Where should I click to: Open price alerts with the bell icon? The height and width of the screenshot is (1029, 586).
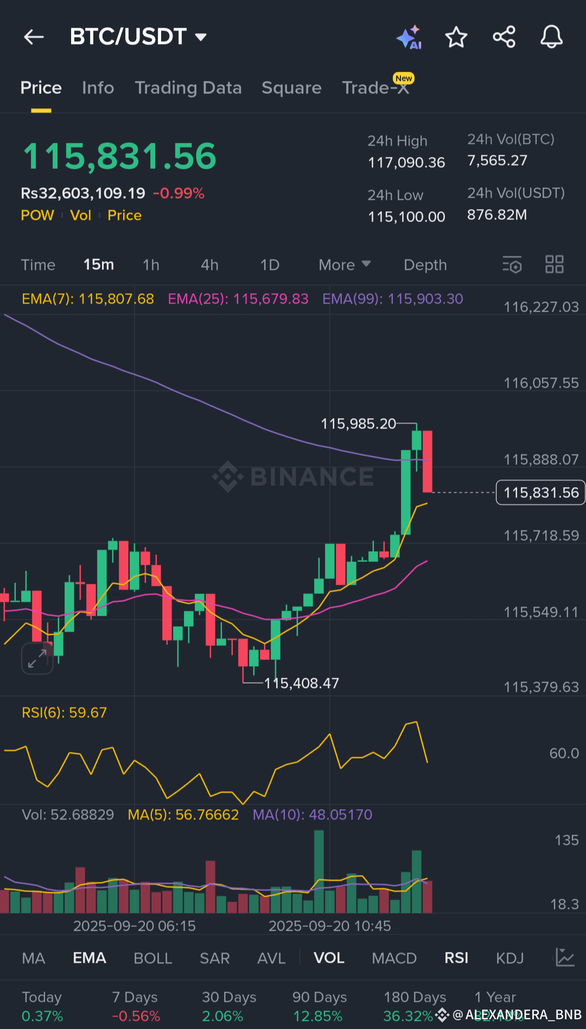click(551, 37)
